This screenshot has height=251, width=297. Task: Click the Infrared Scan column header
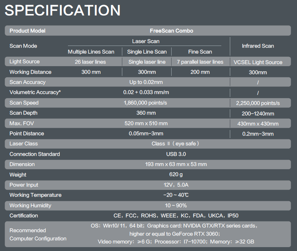tap(258, 46)
